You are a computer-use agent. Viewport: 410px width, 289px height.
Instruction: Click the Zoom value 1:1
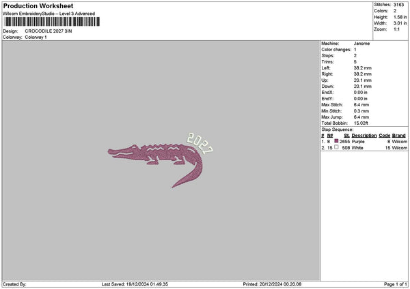click(x=396, y=29)
